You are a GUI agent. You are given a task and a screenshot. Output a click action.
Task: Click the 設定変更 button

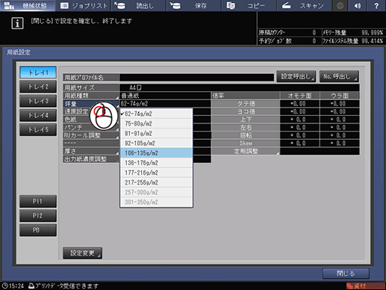pyautogui.click(x=82, y=253)
